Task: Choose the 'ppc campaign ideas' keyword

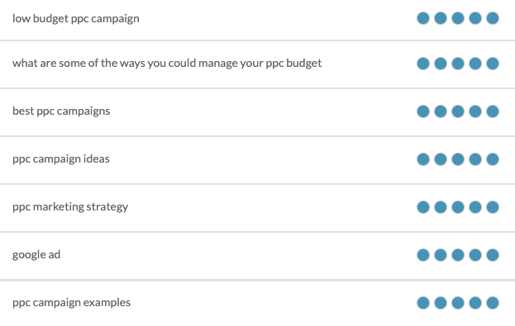Action: (61, 158)
